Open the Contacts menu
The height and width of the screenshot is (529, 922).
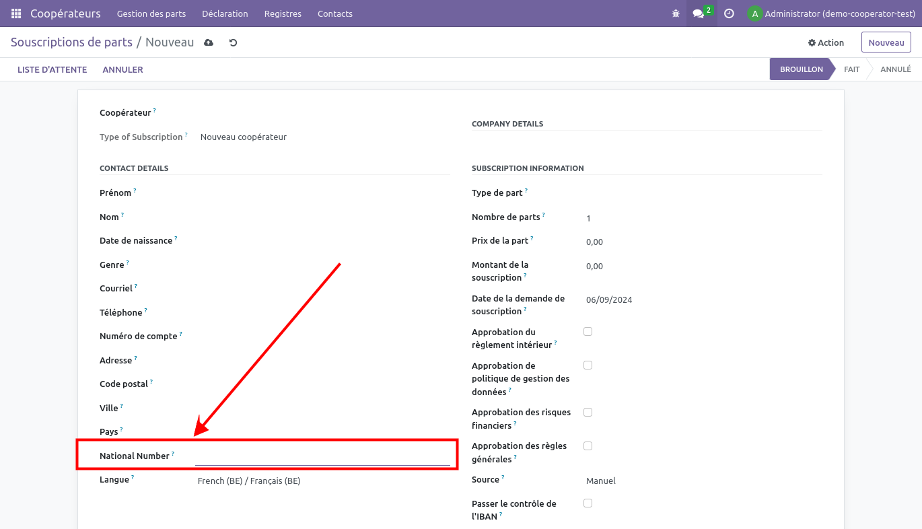coord(335,13)
